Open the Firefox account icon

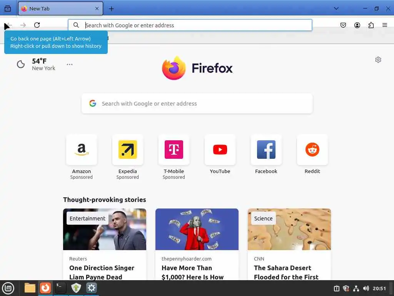click(357, 25)
